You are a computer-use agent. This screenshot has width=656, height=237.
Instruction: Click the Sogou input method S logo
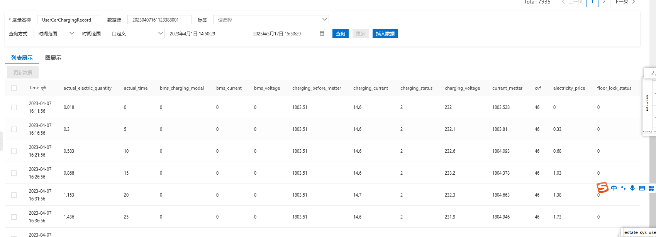tap(602, 188)
